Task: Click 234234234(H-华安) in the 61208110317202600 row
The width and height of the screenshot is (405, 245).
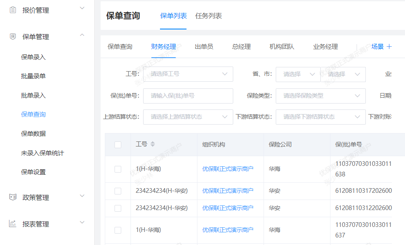Action: tap(162, 191)
